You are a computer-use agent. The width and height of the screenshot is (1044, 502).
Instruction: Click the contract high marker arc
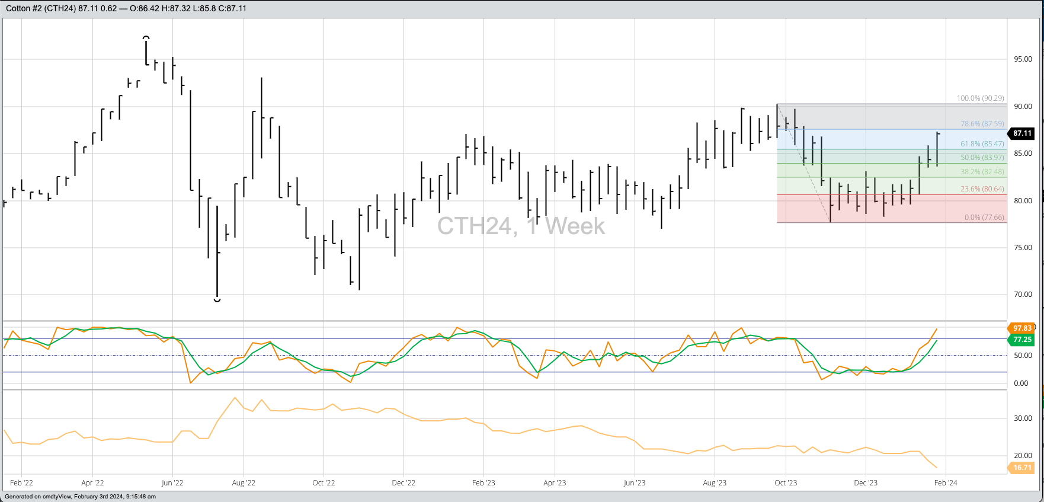pos(146,38)
